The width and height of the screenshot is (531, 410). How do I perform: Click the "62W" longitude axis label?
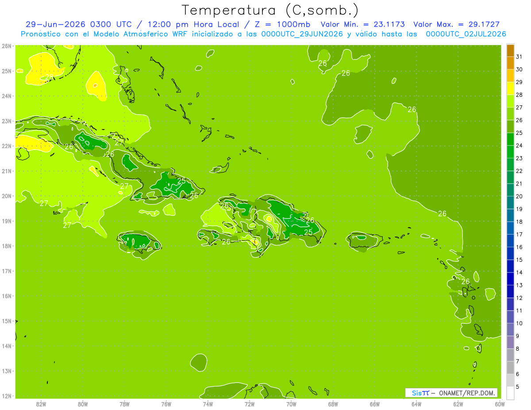coord(458,404)
